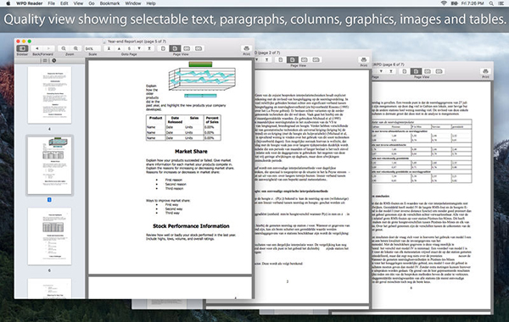Go to next page in Year-end Report window
Screen dimensions: 509x322
coord(139,48)
